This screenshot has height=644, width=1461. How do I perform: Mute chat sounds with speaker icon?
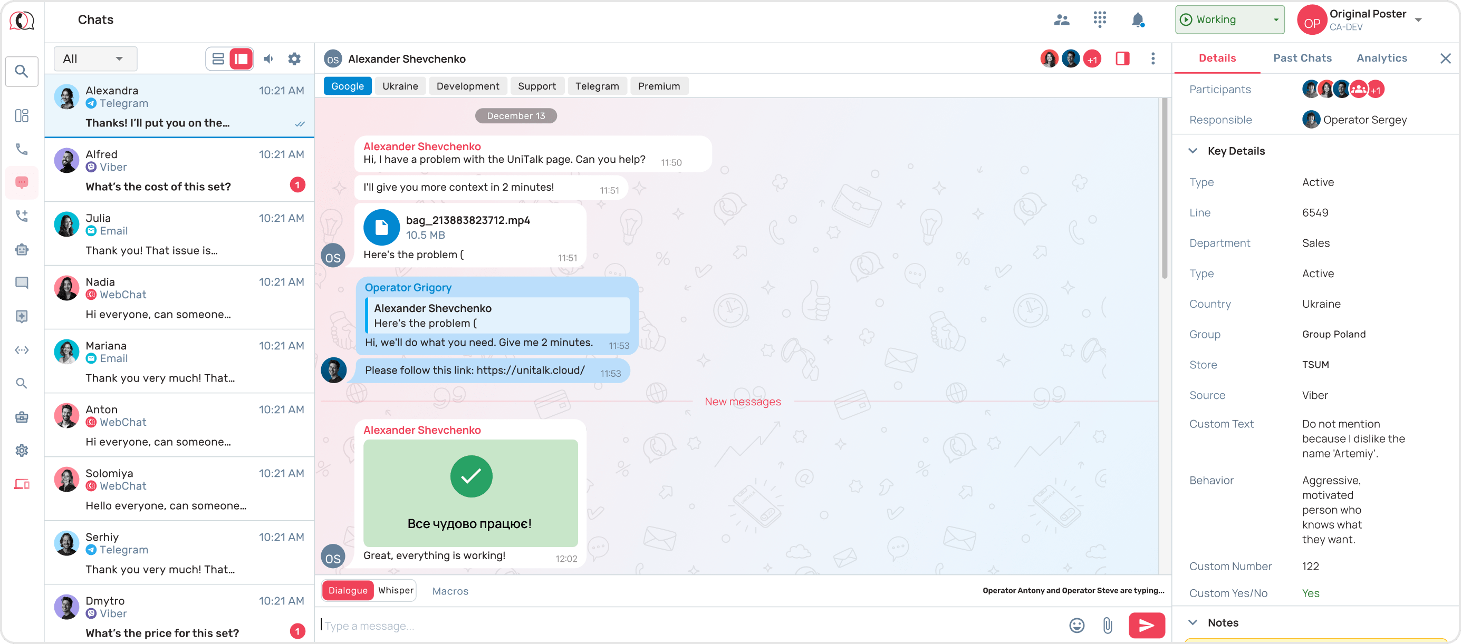pyautogui.click(x=269, y=59)
